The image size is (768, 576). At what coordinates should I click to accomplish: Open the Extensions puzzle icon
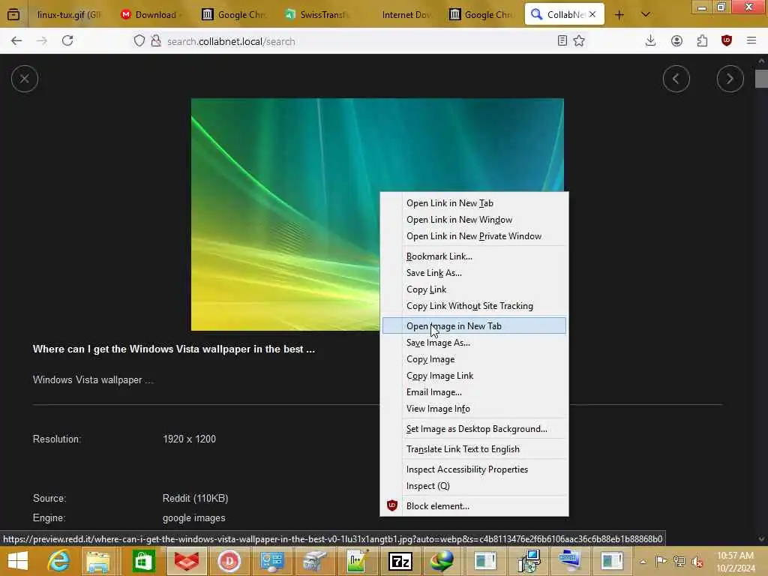click(702, 41)
